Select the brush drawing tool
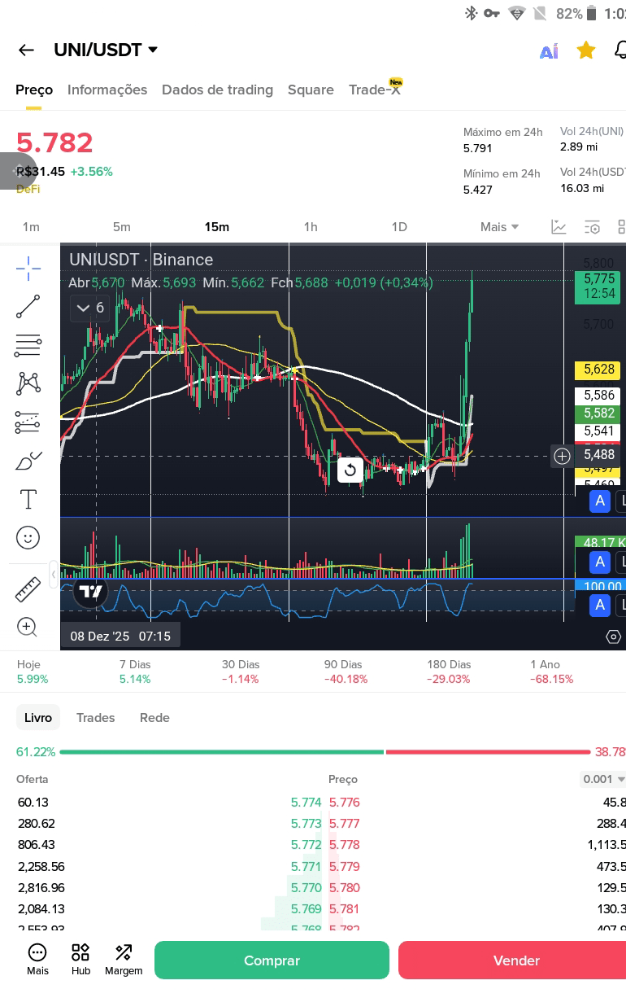The width and height of the screenshot is (626, 1002). click(x=28, y=462)
